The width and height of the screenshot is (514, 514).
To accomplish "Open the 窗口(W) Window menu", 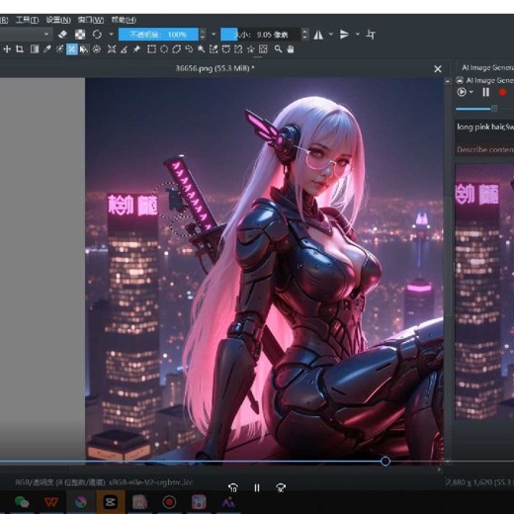I will (x=91, y=20).
